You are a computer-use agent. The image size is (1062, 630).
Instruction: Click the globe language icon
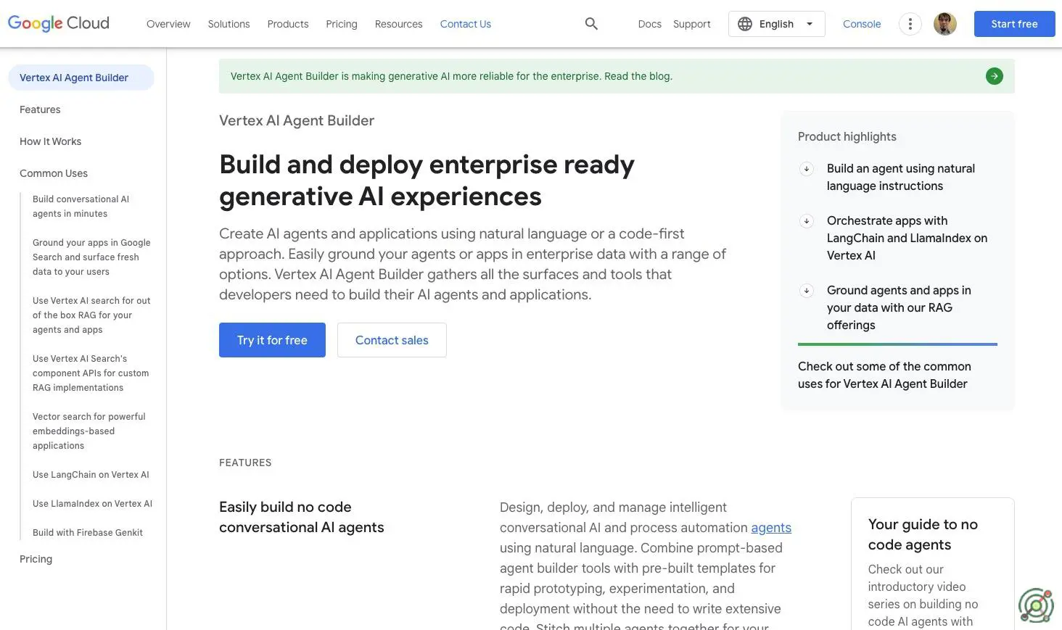coord(745,24)
